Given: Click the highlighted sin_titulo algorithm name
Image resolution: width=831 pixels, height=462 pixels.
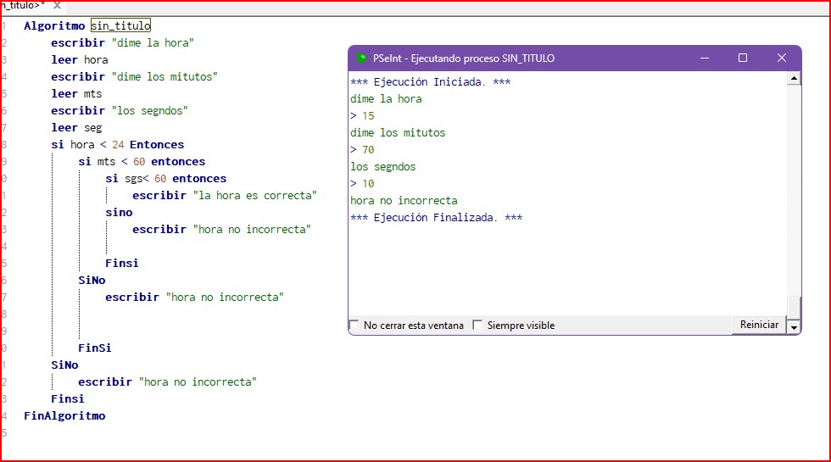Looking at the screenshot, I should point(120,26).
